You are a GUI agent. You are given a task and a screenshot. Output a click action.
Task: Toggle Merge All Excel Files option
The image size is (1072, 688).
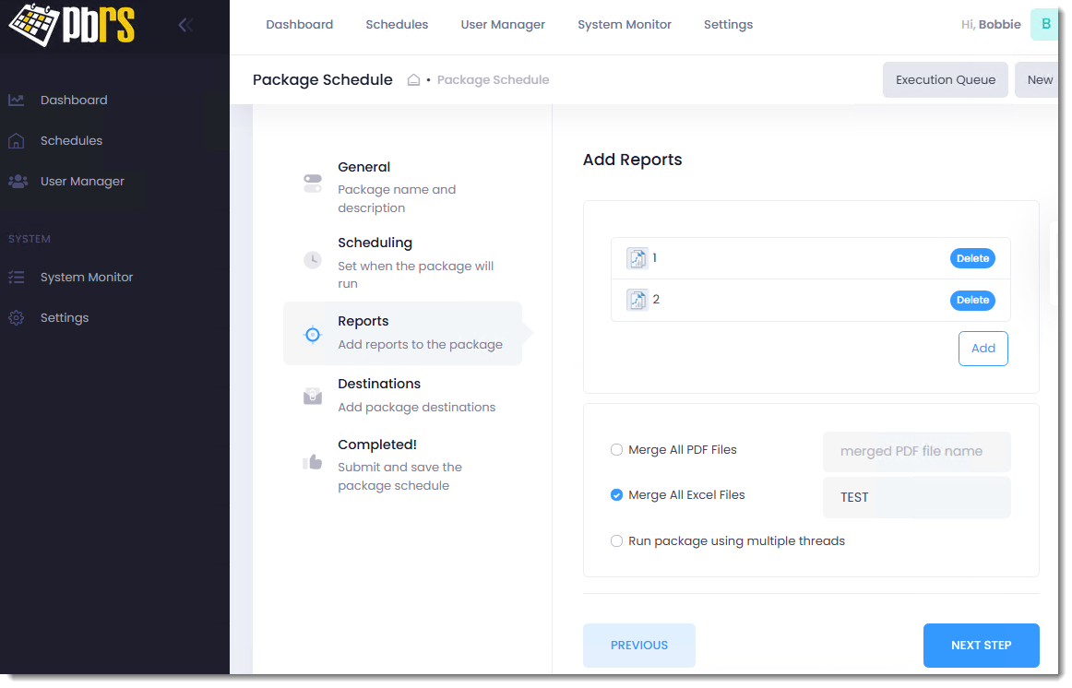pyautogui.click(x=616, y=495)
